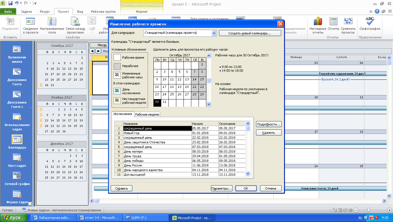This screenshot has height=222, width=393.
Task: Click team planner view shortcut in status bar
Action: 345,210
